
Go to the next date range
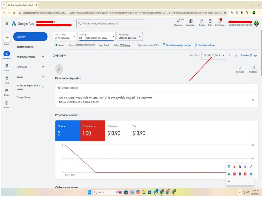coord(236,55)
